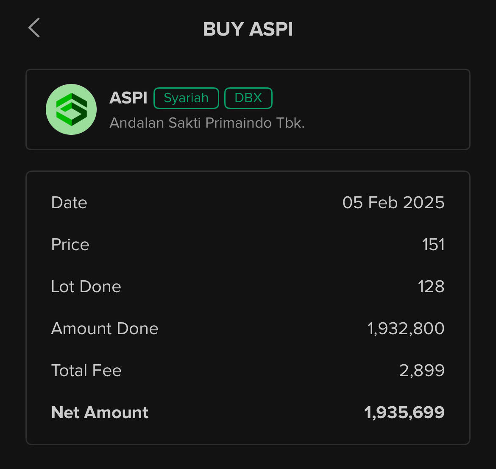The width and height of the screenshot is (496, 469).
Task: Select the Andalan Sakti Primaindo Tbk. name
Action: point(207,123)
